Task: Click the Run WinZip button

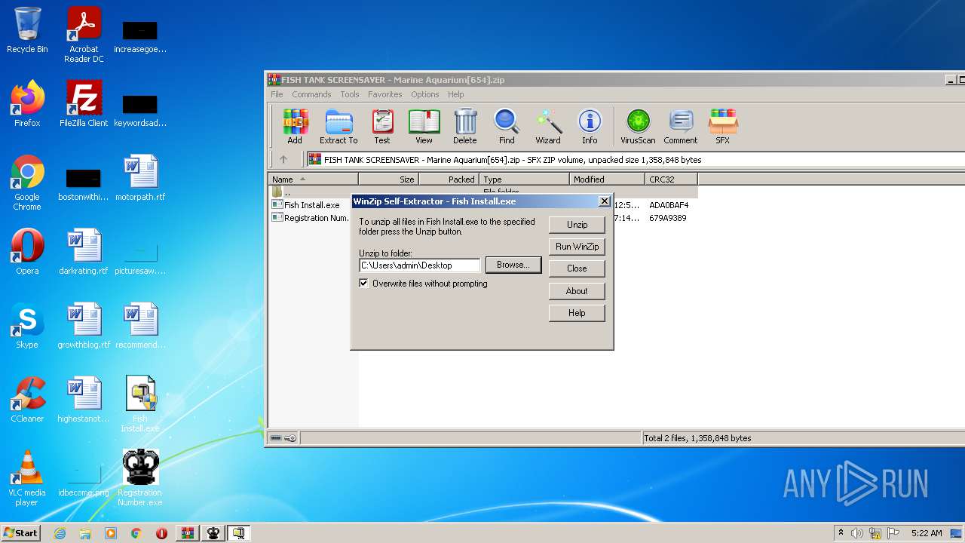Action: point(577,247)
